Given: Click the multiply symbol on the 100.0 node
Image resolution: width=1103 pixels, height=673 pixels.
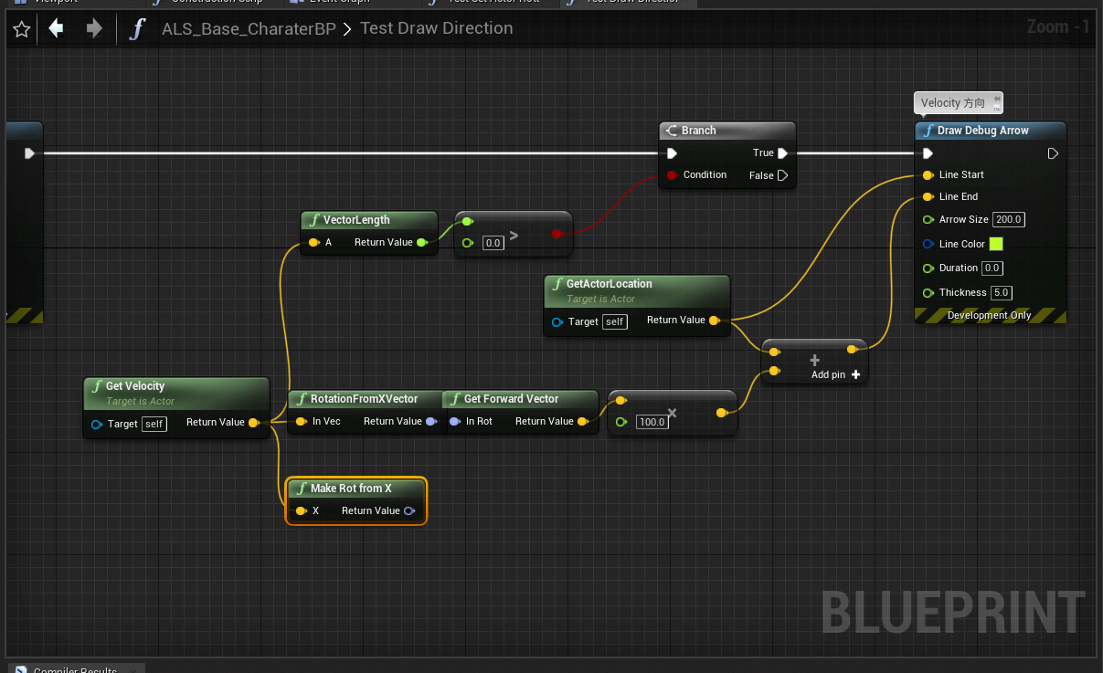Looking at the screenshot, I should pyautogui.click(x=673, y=413).
